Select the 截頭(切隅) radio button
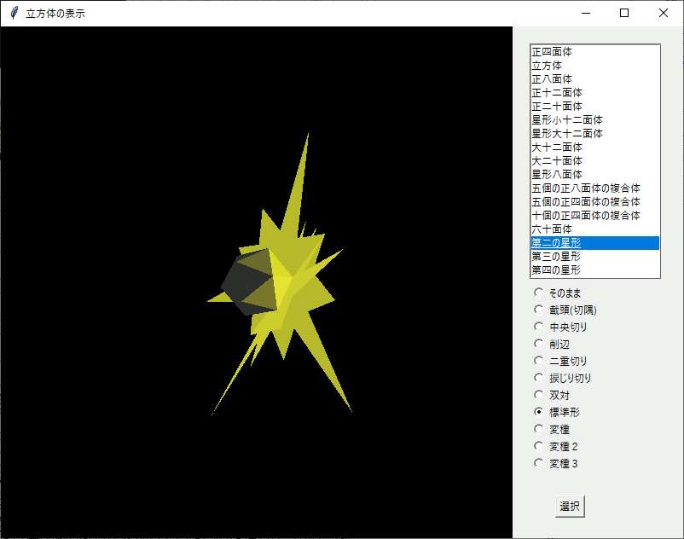 coord(539,310)
